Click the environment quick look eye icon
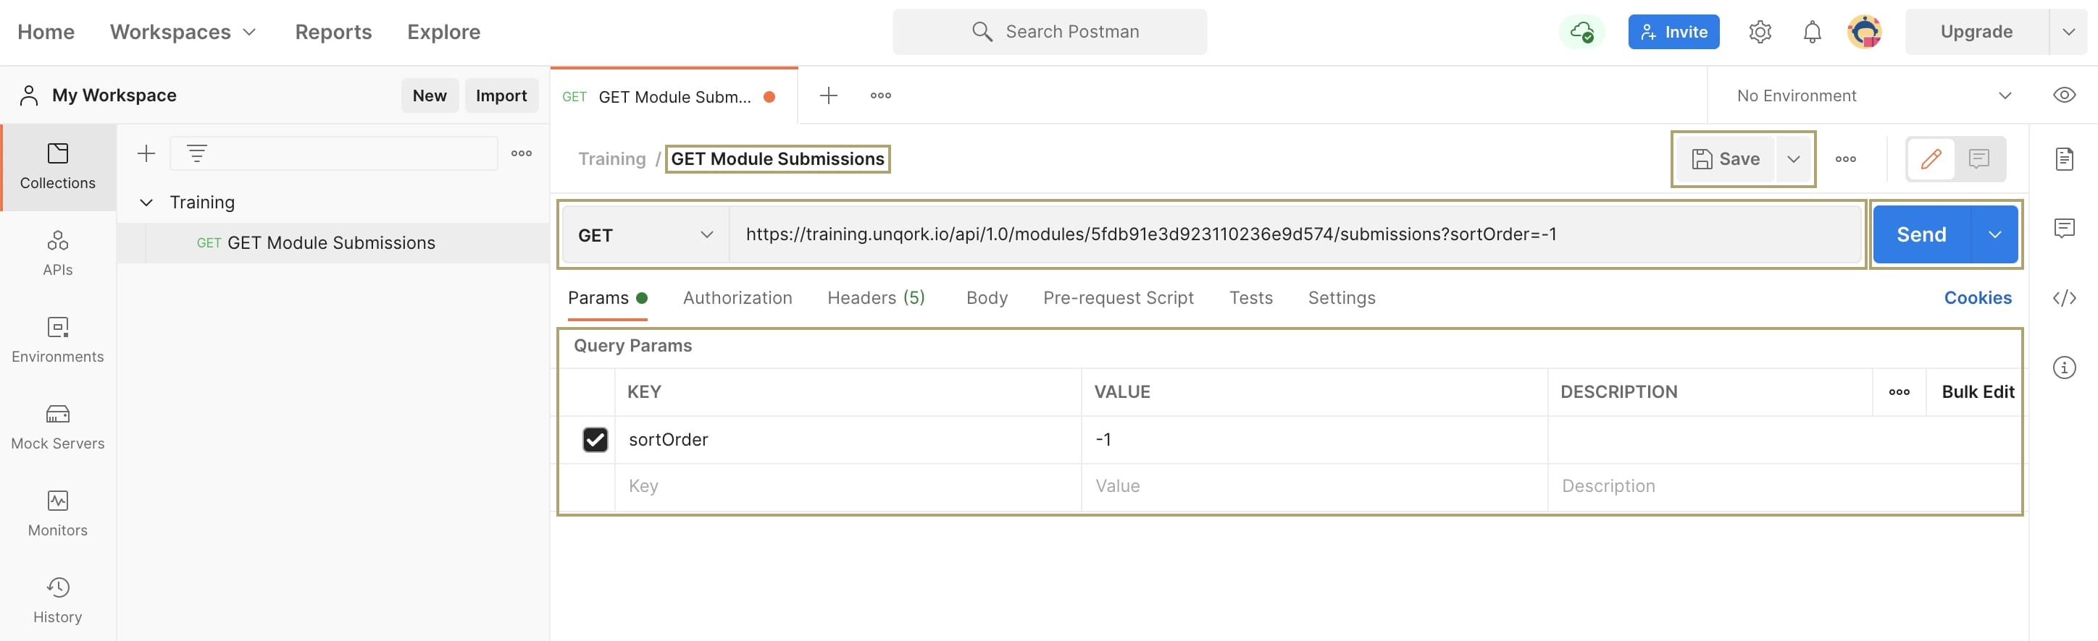Image resolution: width=2098 pixels, height=641 pixels. click(x=2064, y=95)
